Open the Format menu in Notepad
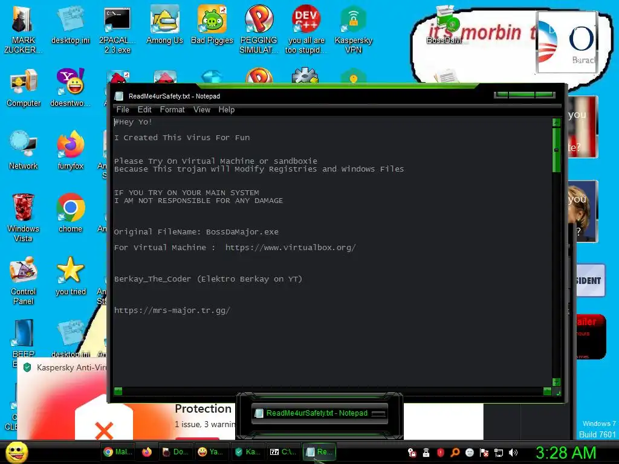The width and height of the screenshot is (619, 464). 172,110
